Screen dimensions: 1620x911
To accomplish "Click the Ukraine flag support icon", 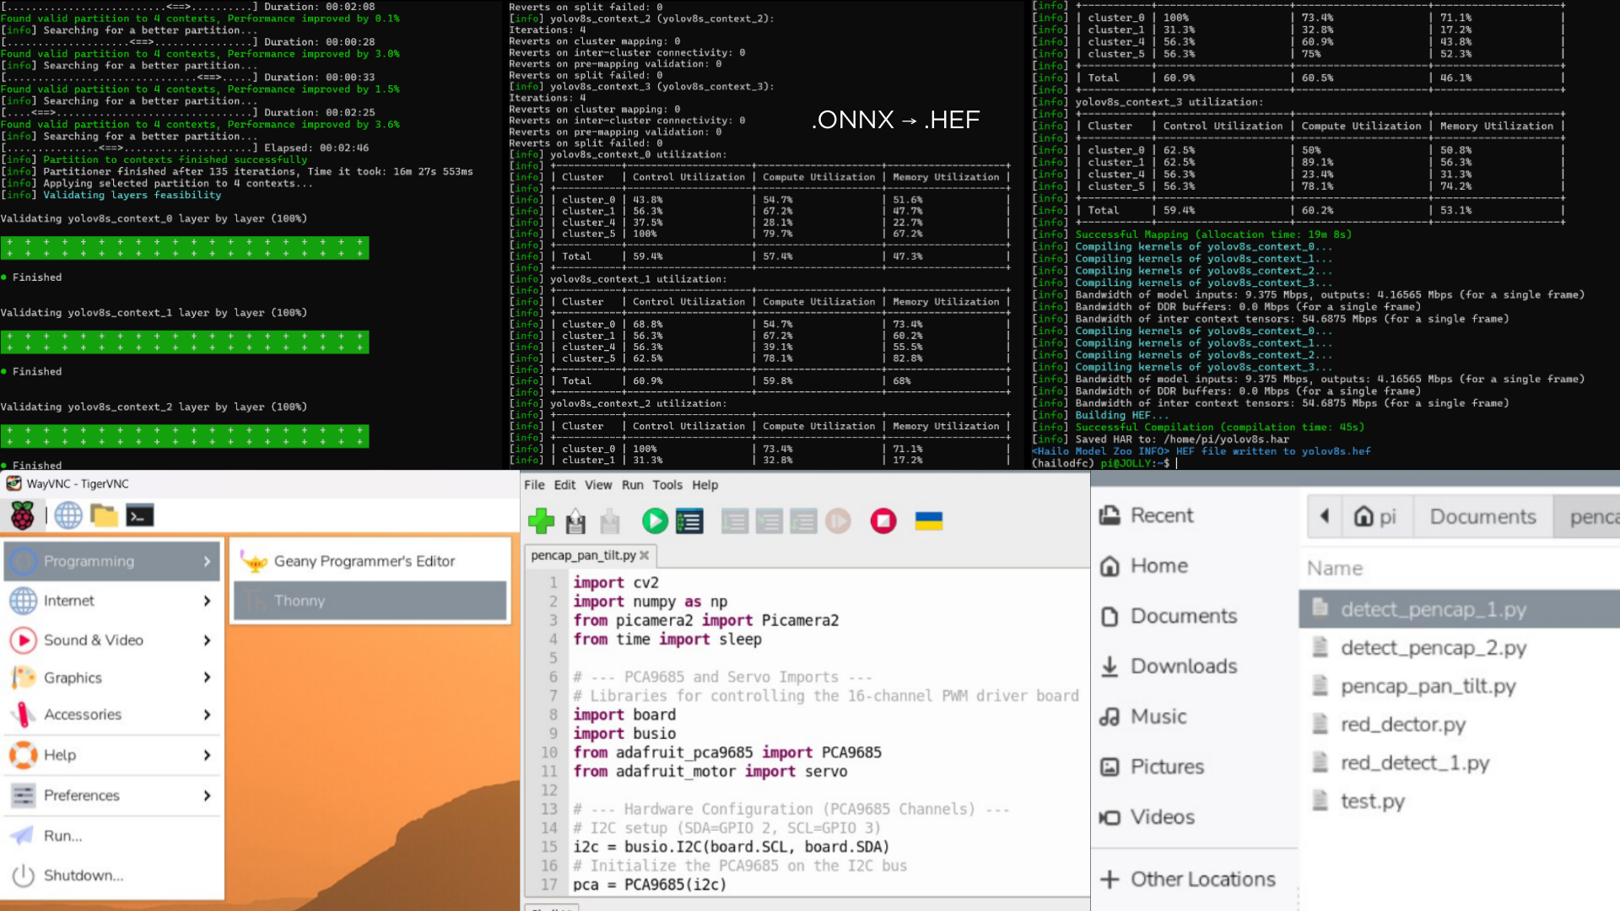I will 928,521.
